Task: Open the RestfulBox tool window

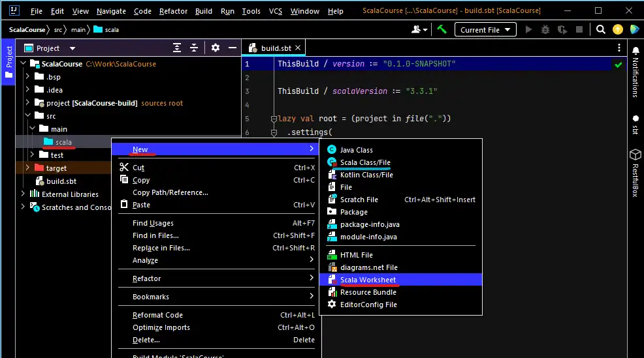Action: click(x=635, y=173)
